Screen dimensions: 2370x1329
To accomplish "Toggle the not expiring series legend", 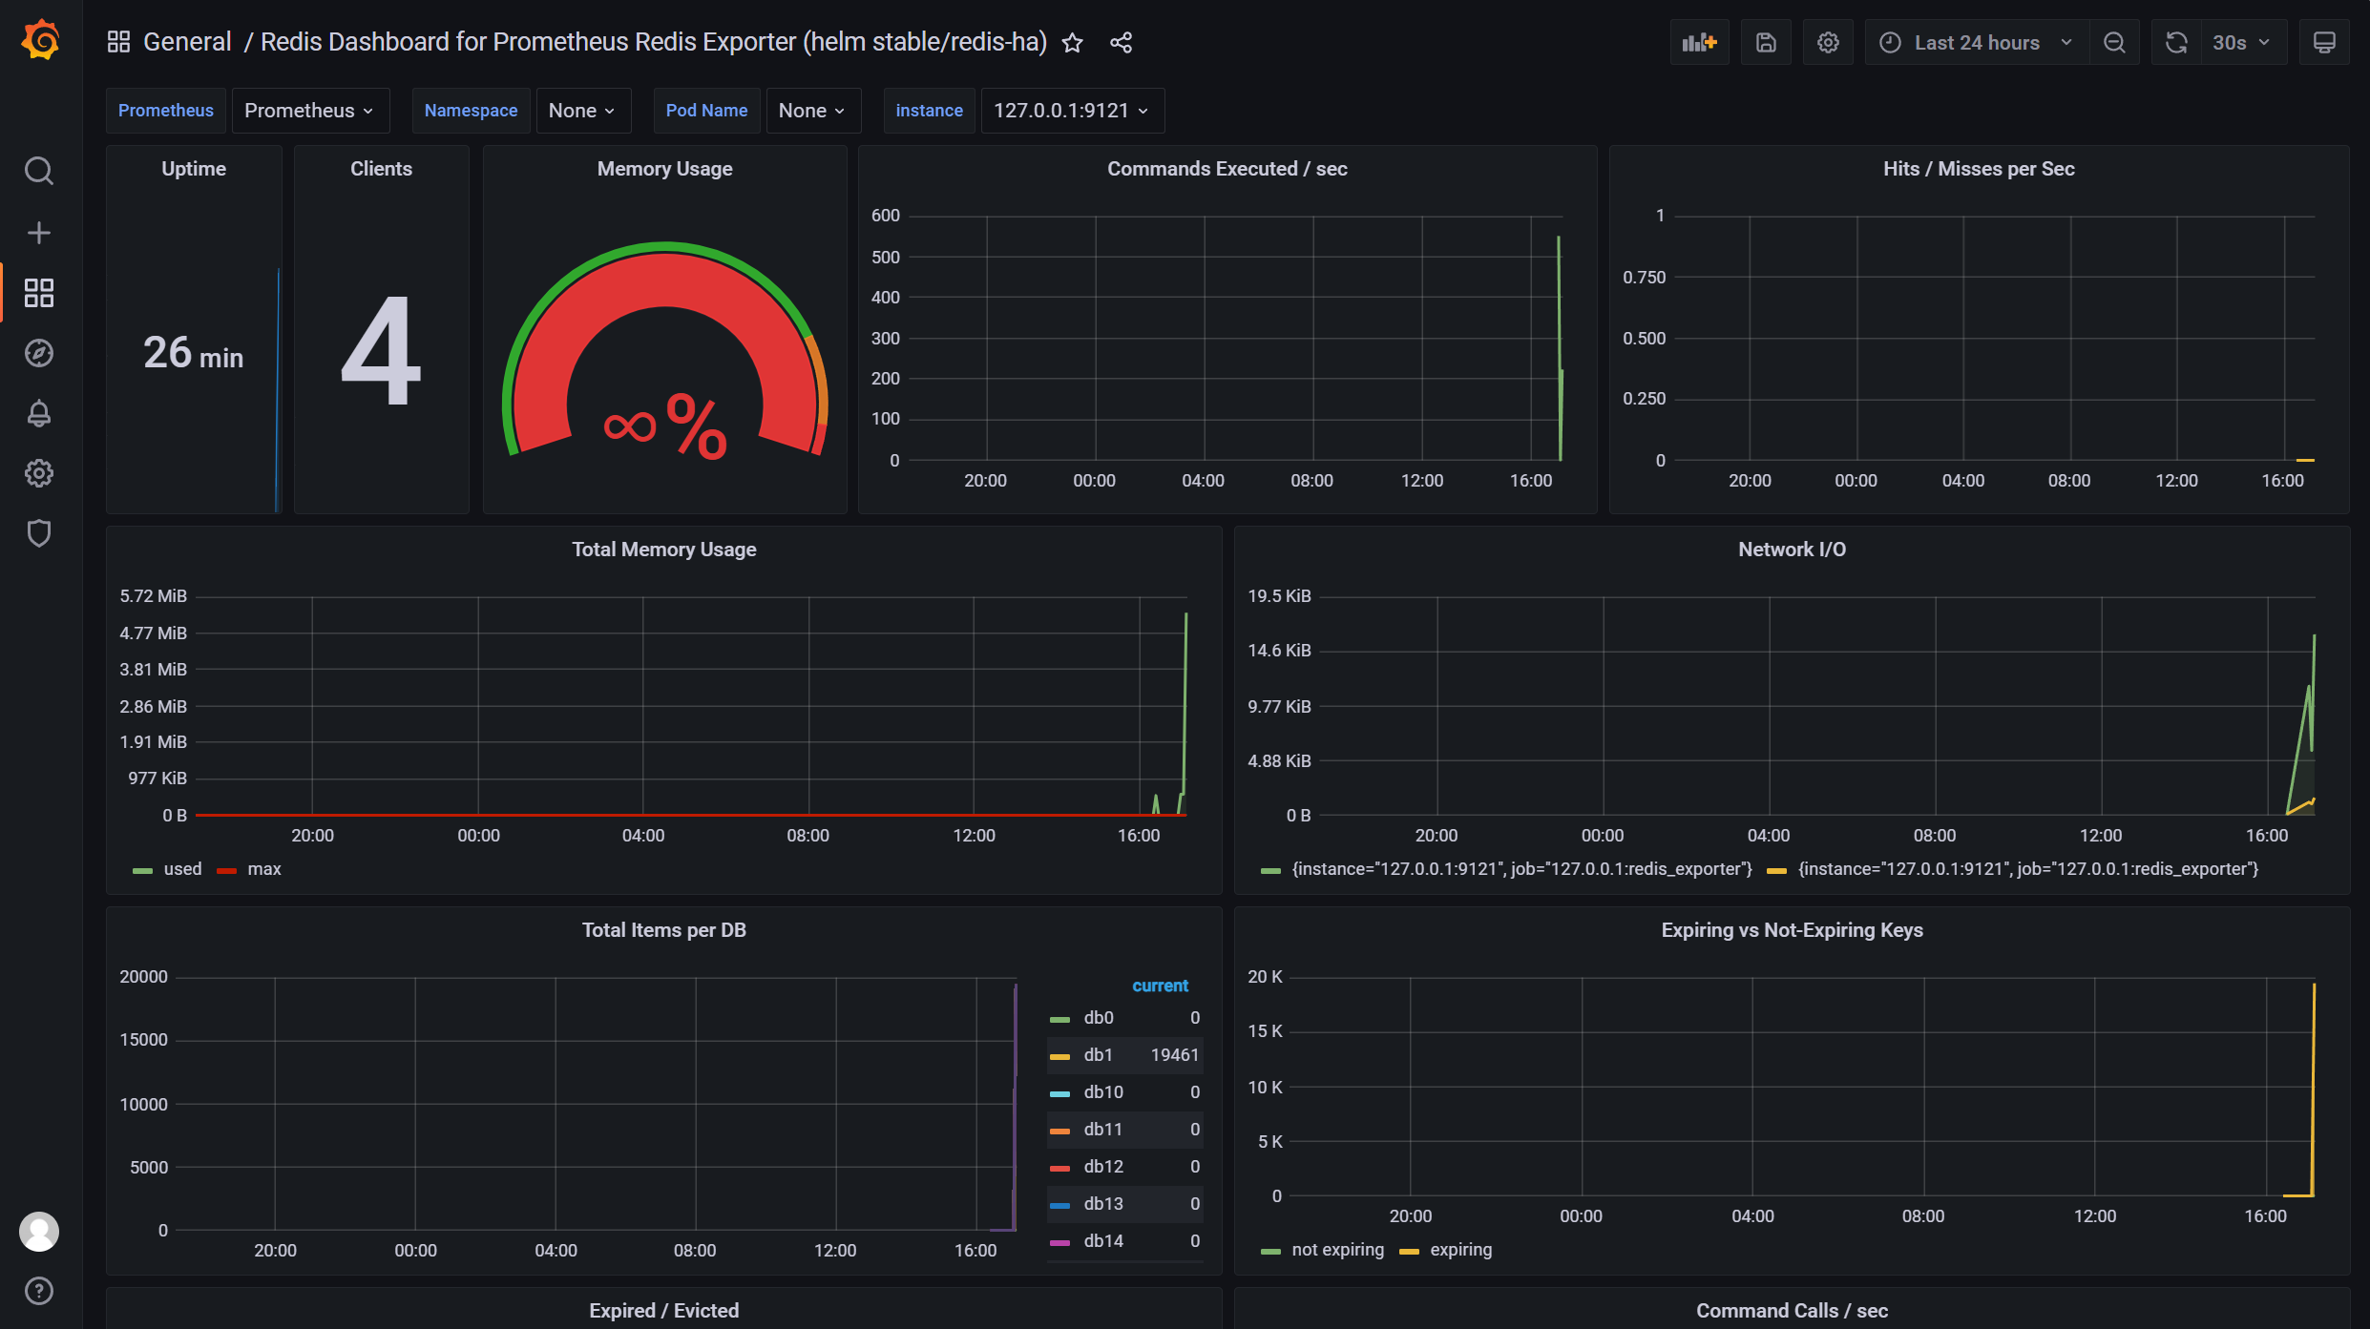I will (1337, 1250).
